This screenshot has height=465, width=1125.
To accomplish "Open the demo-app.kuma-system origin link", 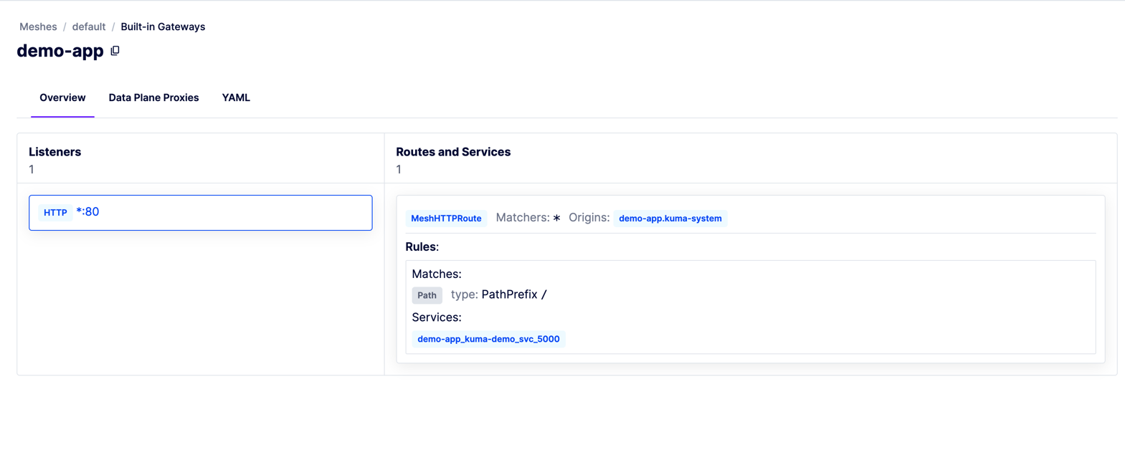I will pyautogui.click(x=670, y=219).
